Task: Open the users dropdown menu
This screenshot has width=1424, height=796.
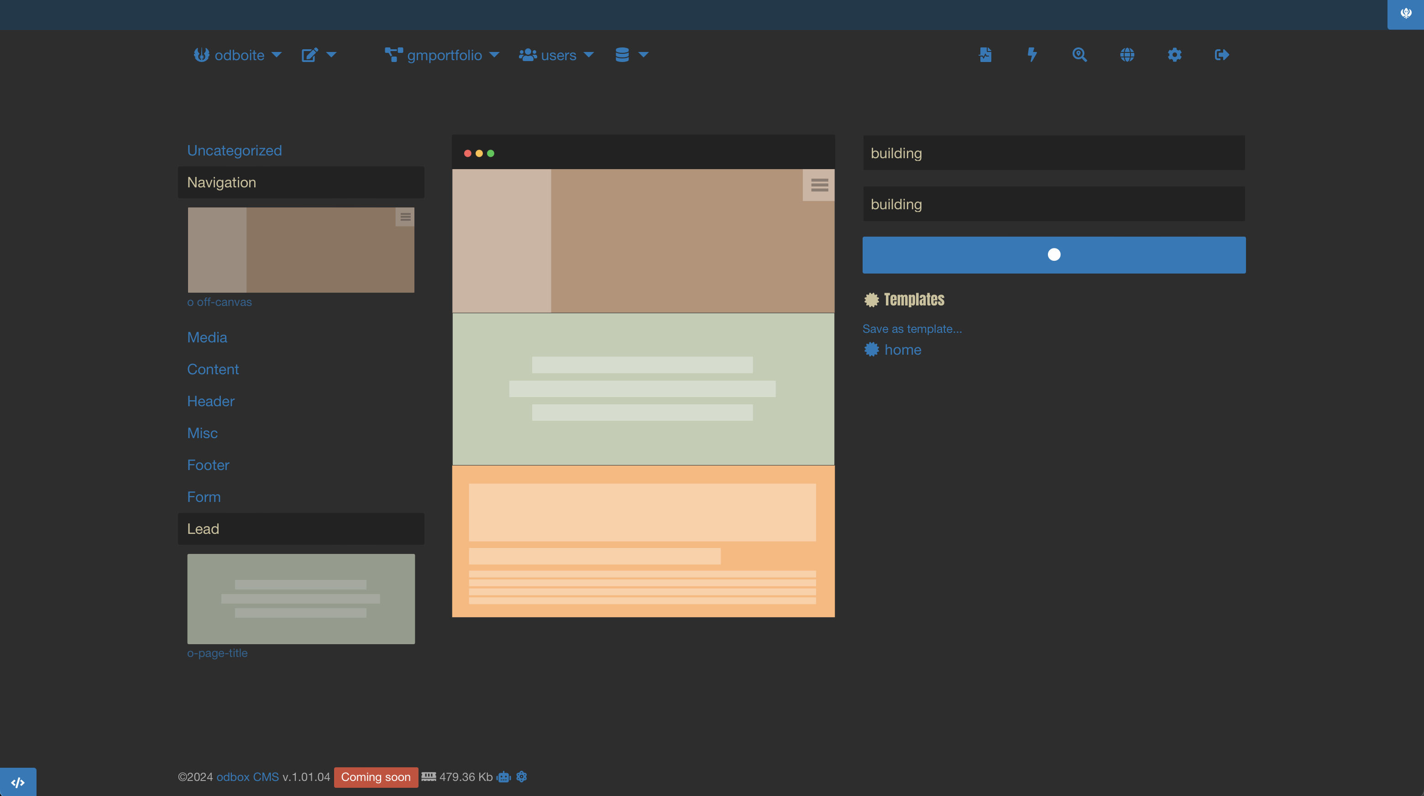Action: pos(556,55)
